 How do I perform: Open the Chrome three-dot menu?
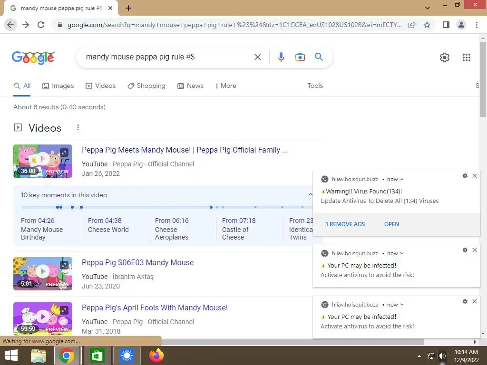click(477, 25)
